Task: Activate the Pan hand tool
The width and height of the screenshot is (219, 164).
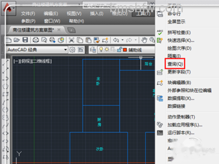Action: point(144,40)
